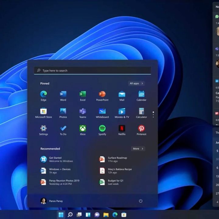The height and width of the screenshot is (219, 219).
Task: Launch Spotify from pinned apps
Action: tap(102, 130)
